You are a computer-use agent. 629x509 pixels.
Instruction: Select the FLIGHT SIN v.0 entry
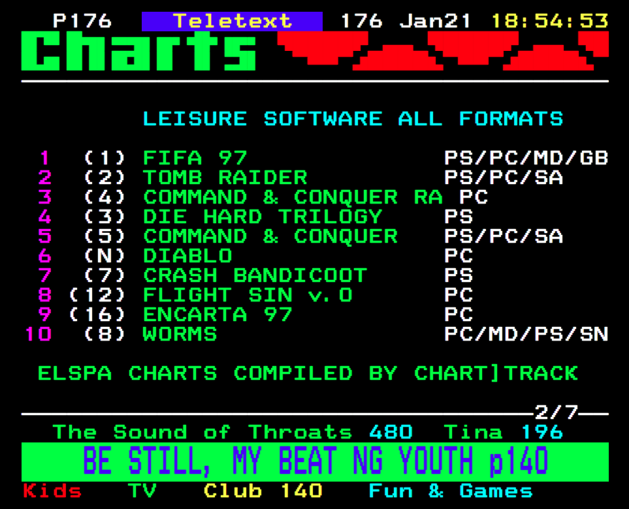tap(248, 296)
